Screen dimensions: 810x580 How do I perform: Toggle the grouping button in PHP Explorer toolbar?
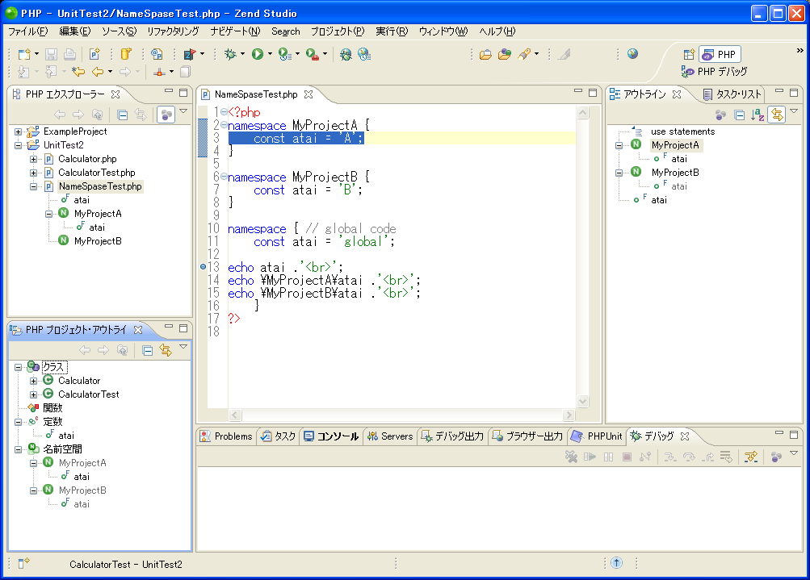pos(166,115)
